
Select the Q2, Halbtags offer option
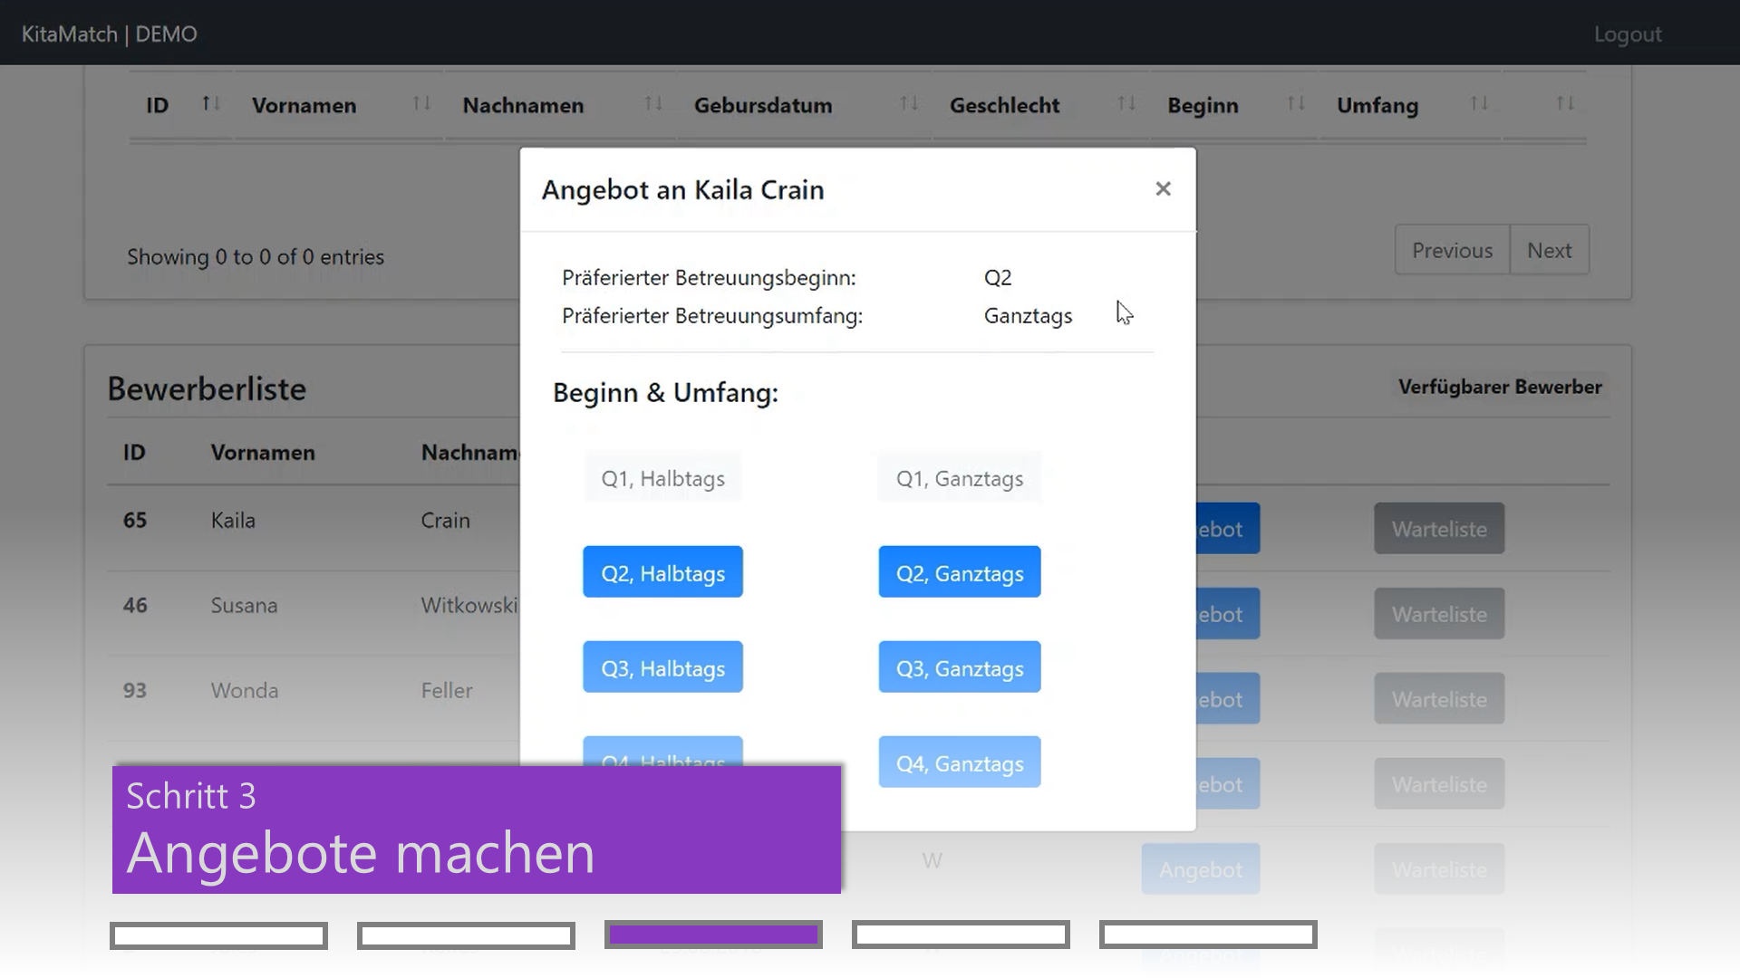pyautogui.click(x=662, y=572)
